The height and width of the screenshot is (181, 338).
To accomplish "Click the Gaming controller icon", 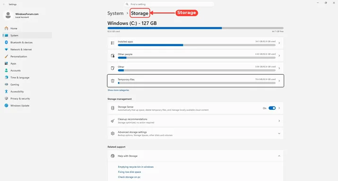I will (6, 84).
